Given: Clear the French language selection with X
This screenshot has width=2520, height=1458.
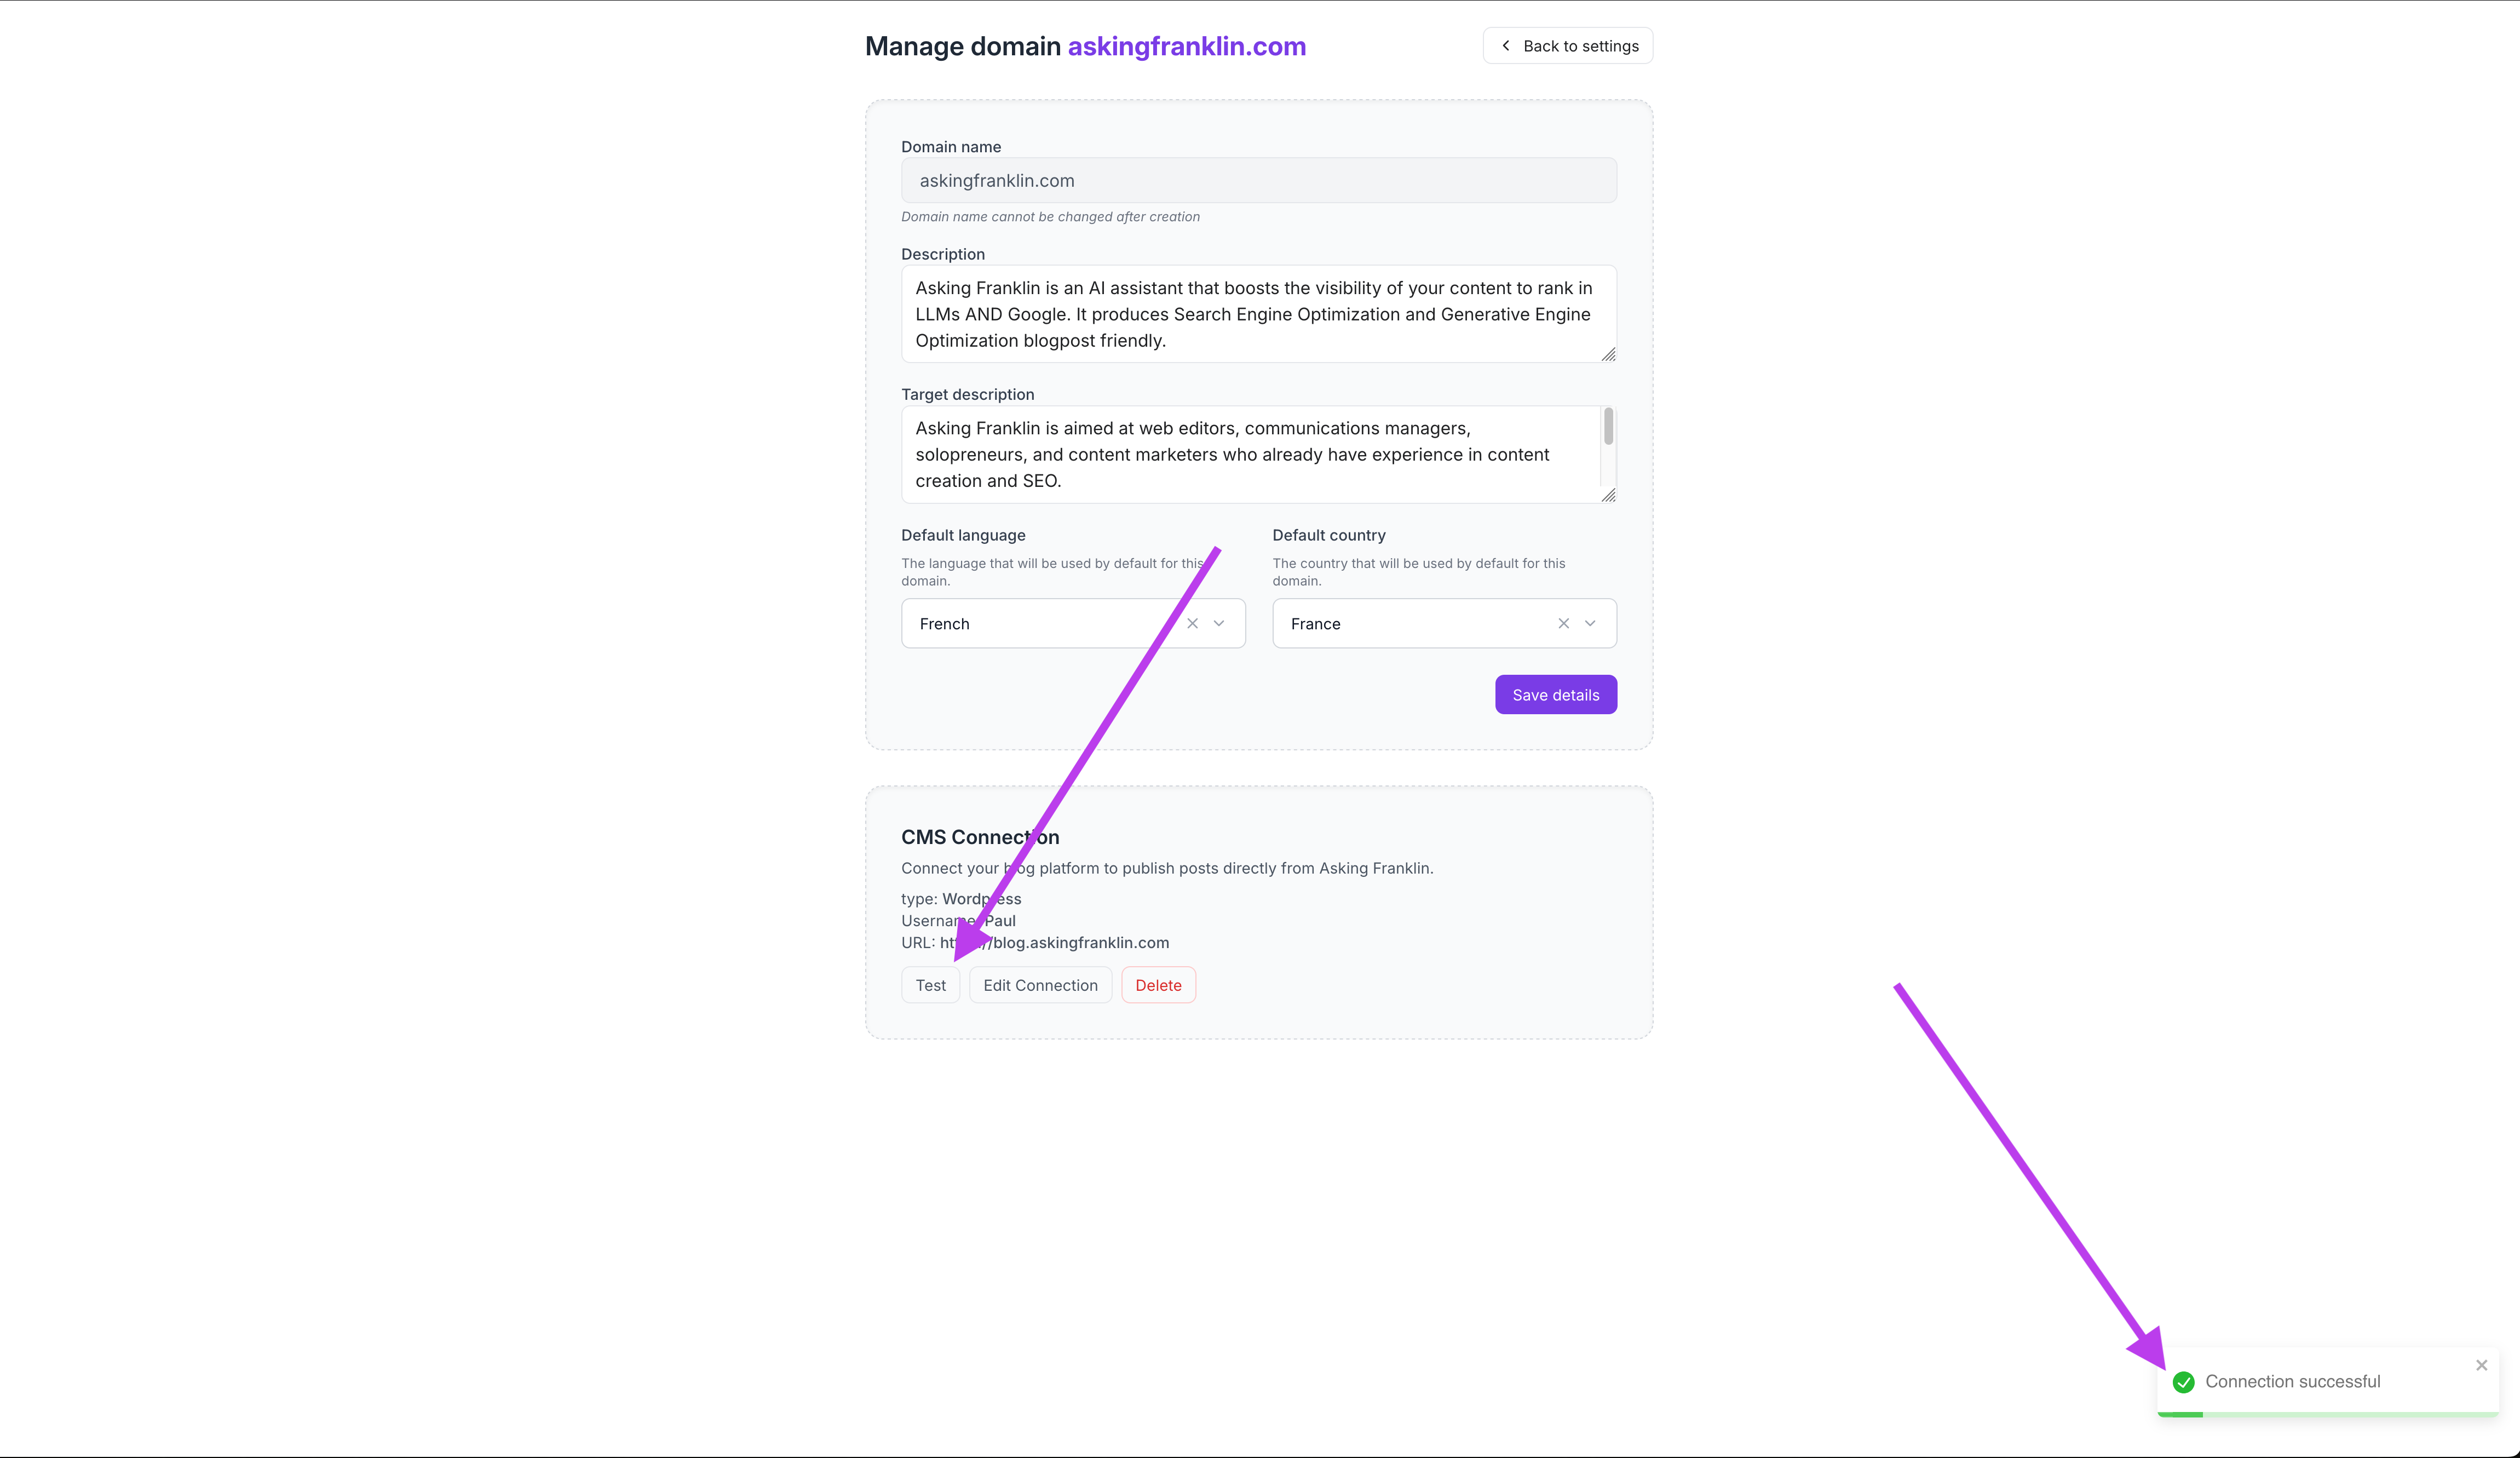Looking at the screenshot, I should click(1192, 623).
